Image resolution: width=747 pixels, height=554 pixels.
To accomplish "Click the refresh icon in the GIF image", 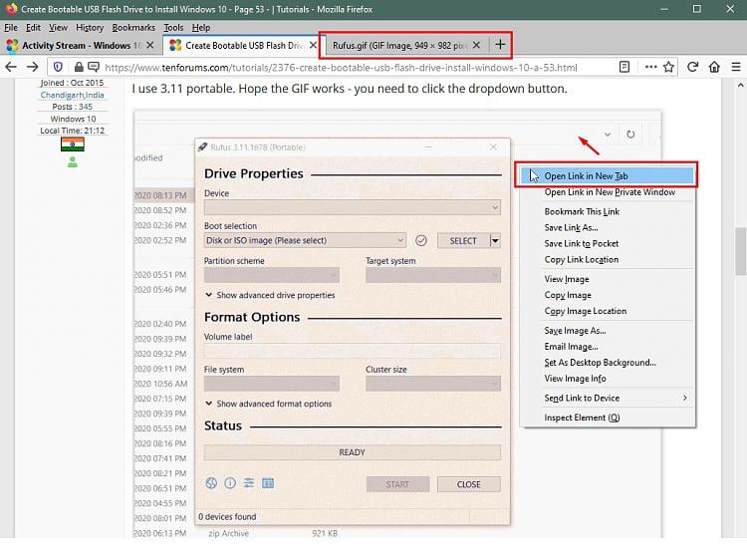I will click(x=630, y=135).
